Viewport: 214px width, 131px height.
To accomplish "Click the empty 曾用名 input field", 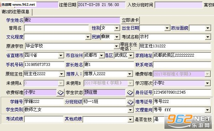I will [56, 28].
